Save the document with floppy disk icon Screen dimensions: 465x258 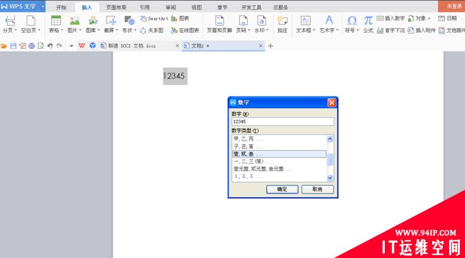point(13,46)
